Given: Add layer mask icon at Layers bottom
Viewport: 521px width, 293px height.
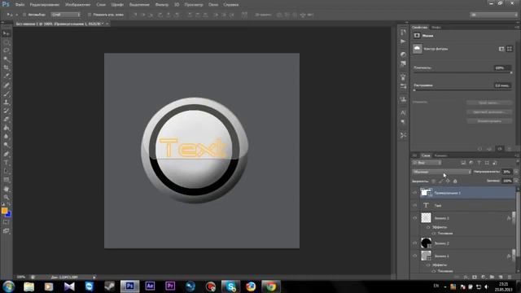Looking at the screenshot, I should pos(475,277).
